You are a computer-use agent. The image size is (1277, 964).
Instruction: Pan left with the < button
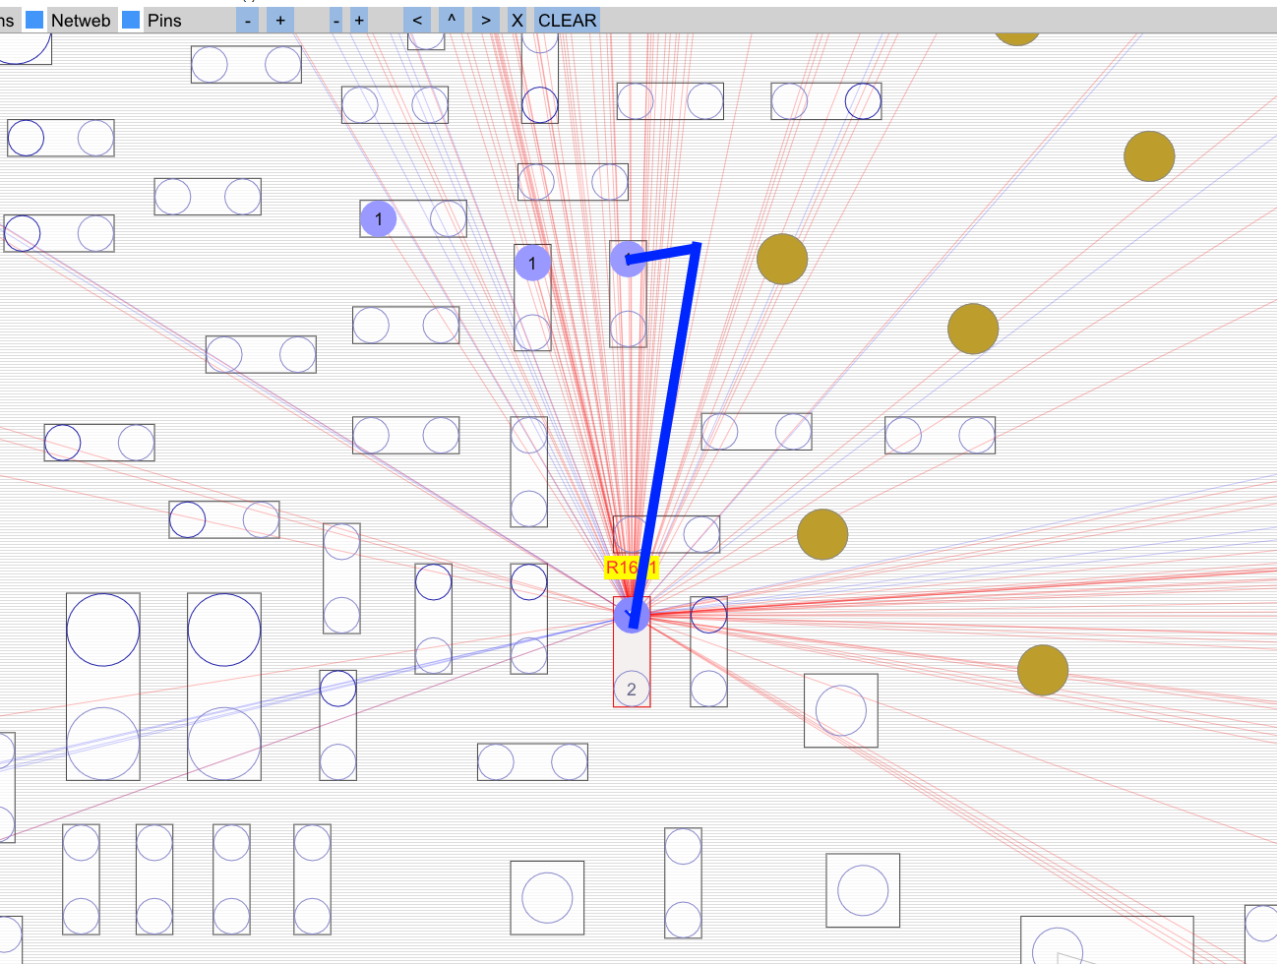(417, 21)
